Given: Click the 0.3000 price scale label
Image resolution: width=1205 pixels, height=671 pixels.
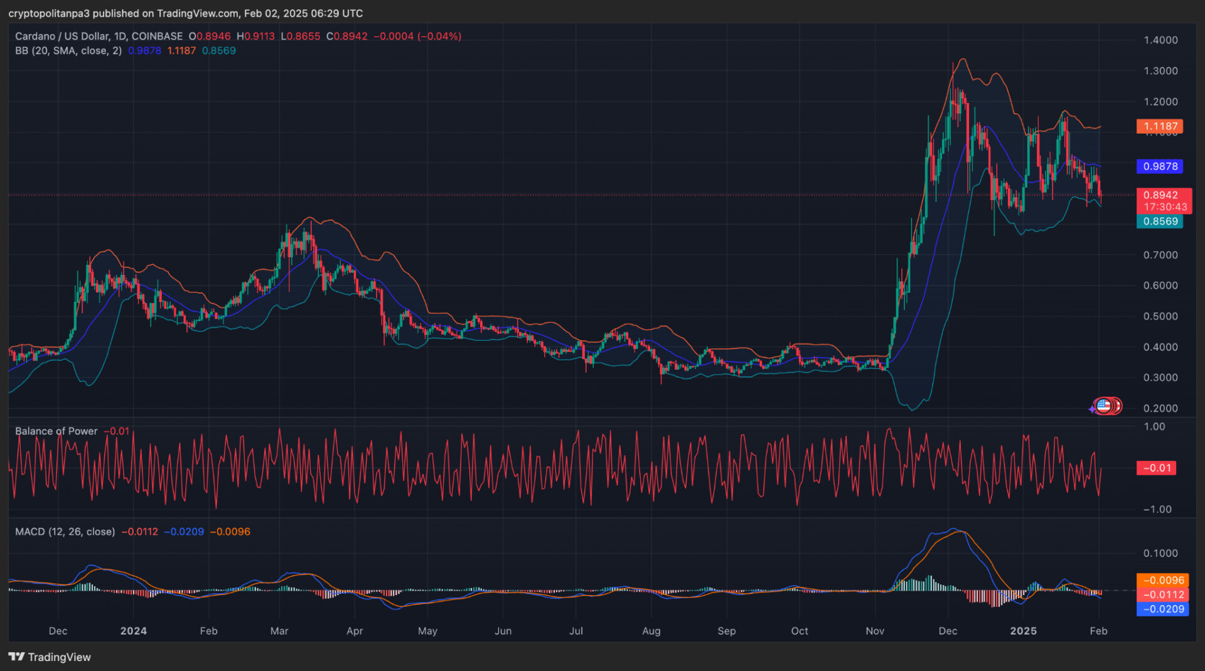Looking at the screenshot, I should (x=1160, y=378).
